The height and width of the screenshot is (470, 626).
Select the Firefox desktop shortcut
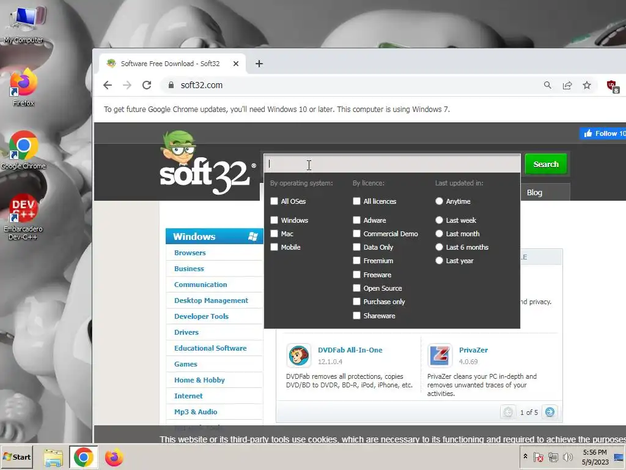pos(23,87)
